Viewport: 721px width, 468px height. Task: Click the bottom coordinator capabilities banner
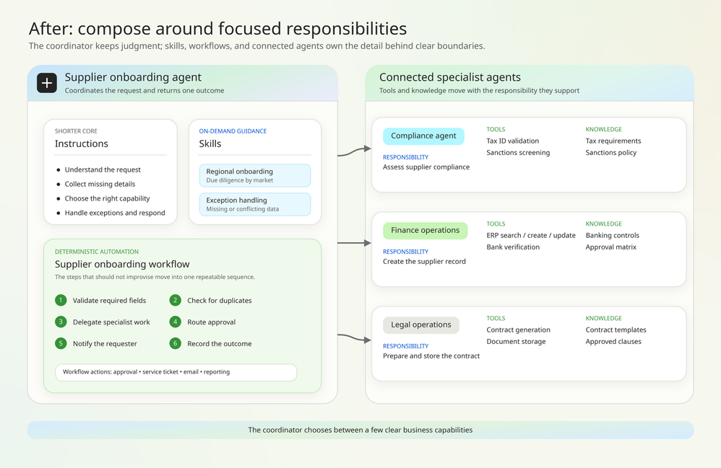click(x=360, y=430)
